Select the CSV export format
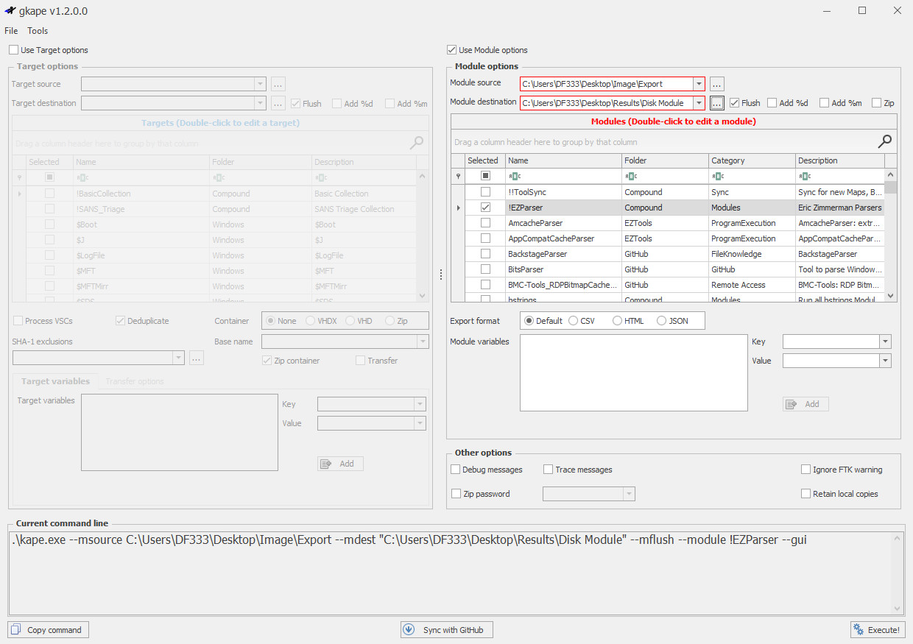This screenshot has width=913, height=644. [x=574, y=321]
